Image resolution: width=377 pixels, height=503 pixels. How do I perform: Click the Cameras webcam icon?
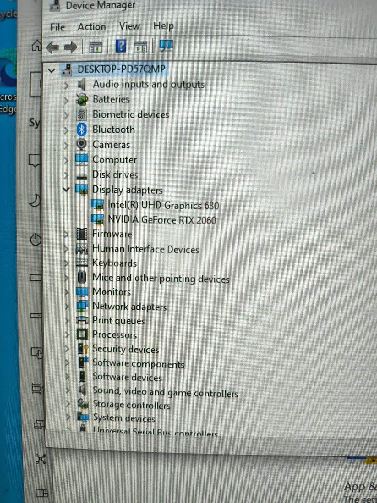(x=82, y=144)
